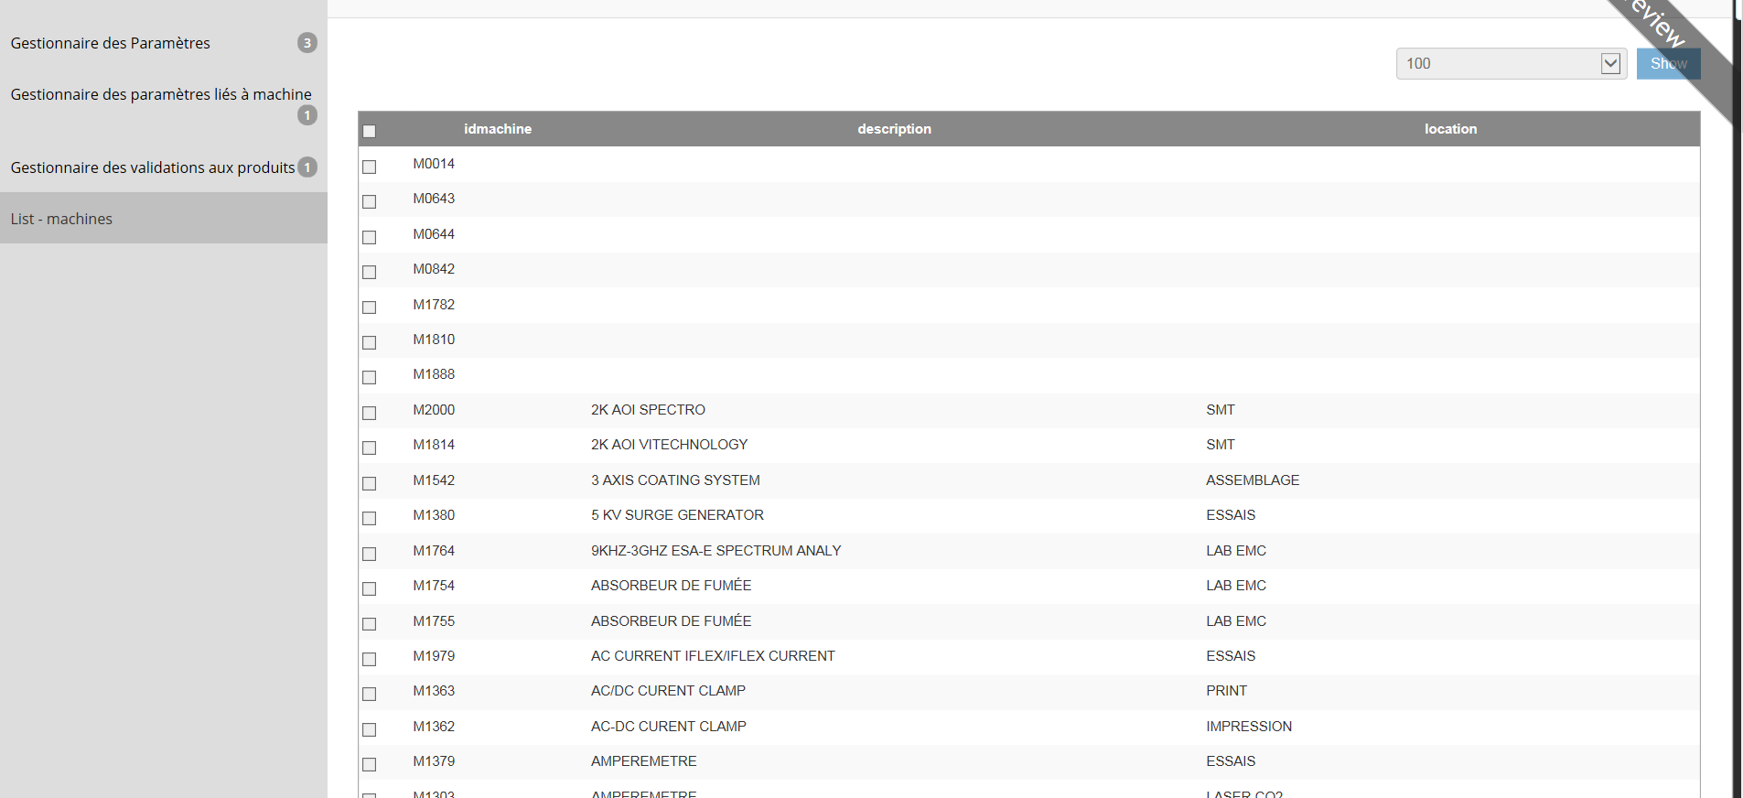
Task: Click SMT location in row M2000
Action: [x=1221, y=410]
